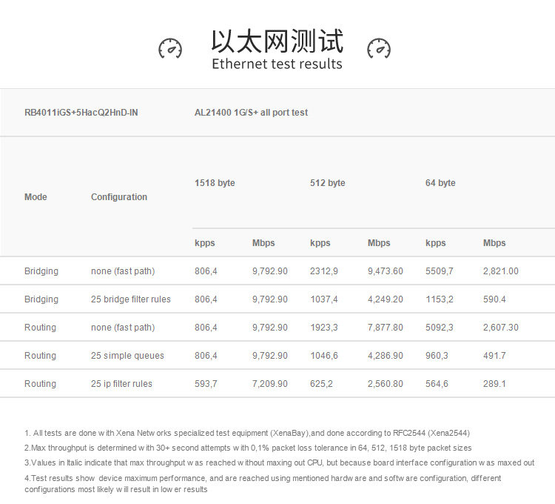The height and width of the screenshot is (504, 555).
Task: Select the model name RB4011iGS+5HacQ2HnD-IN
Action: tap(81, 113)
